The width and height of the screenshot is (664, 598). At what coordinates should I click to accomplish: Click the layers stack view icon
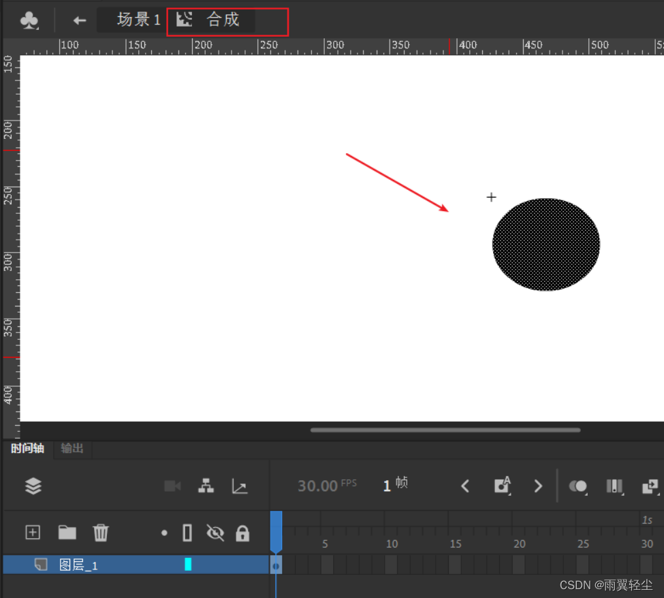[33, 486]
